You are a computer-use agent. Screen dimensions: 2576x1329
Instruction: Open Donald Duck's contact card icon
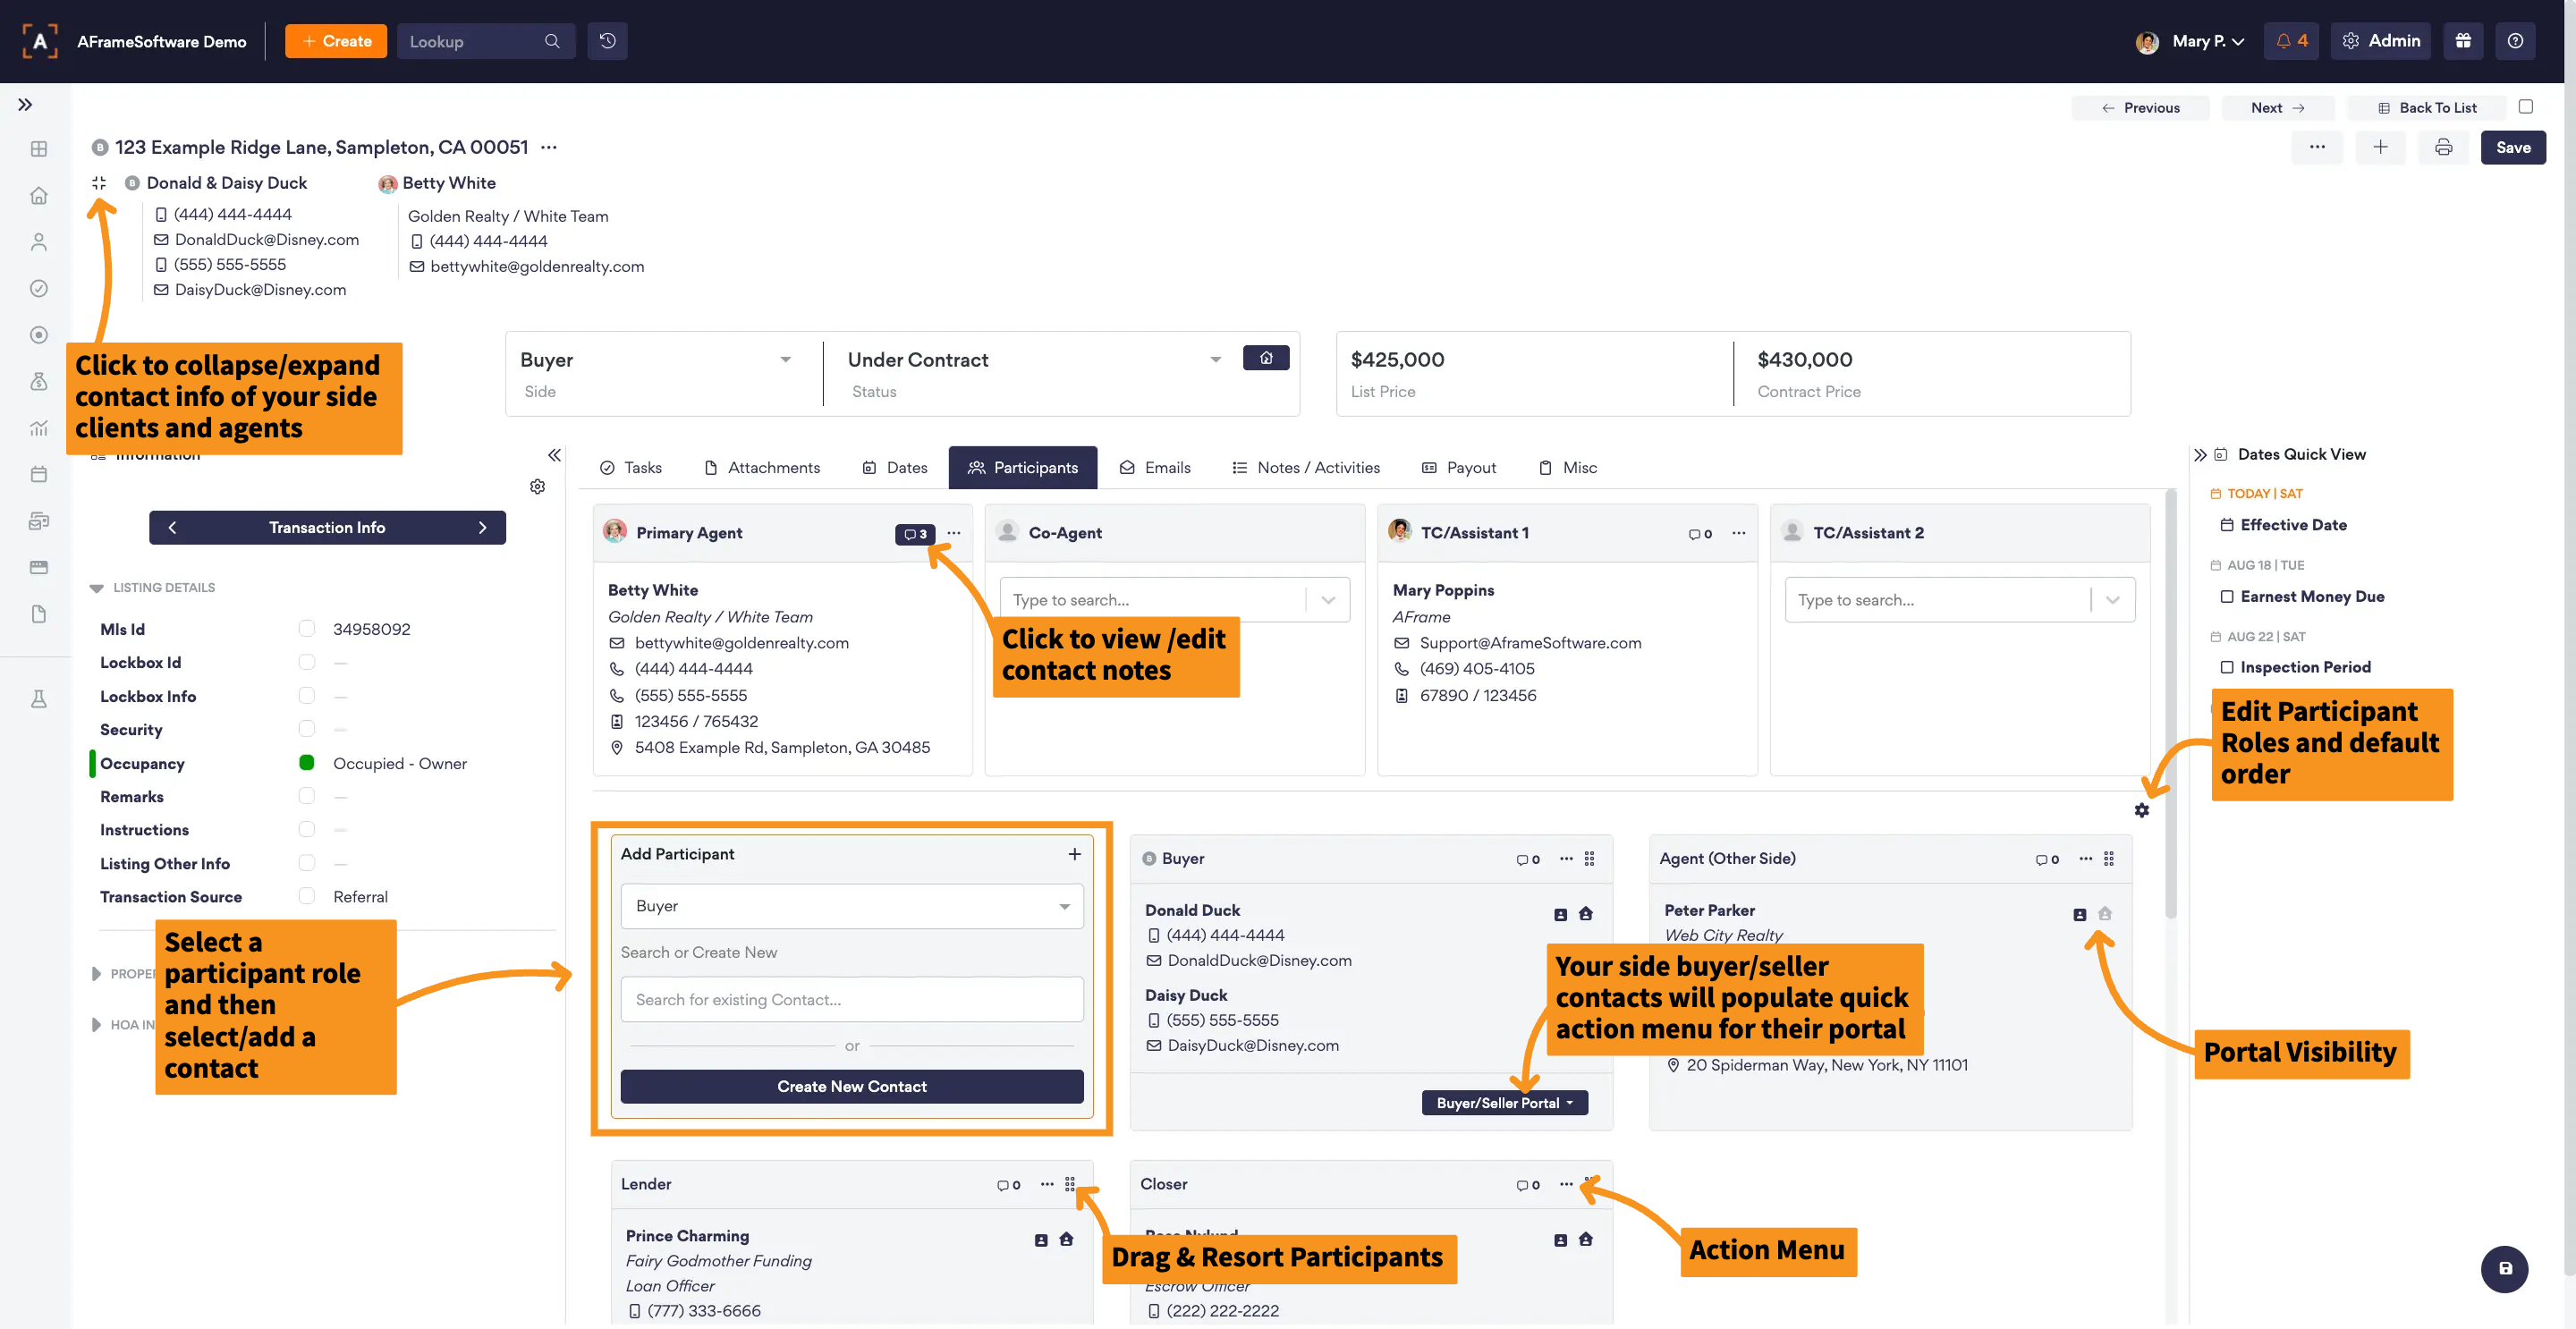tap(1560, 914)
